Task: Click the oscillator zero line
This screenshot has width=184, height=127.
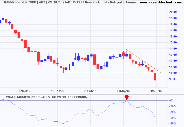Action: pos(84,100)
